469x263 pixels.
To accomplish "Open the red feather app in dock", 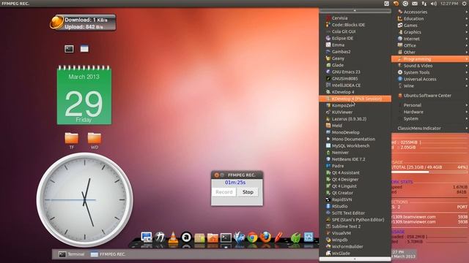I will [278, 237].
